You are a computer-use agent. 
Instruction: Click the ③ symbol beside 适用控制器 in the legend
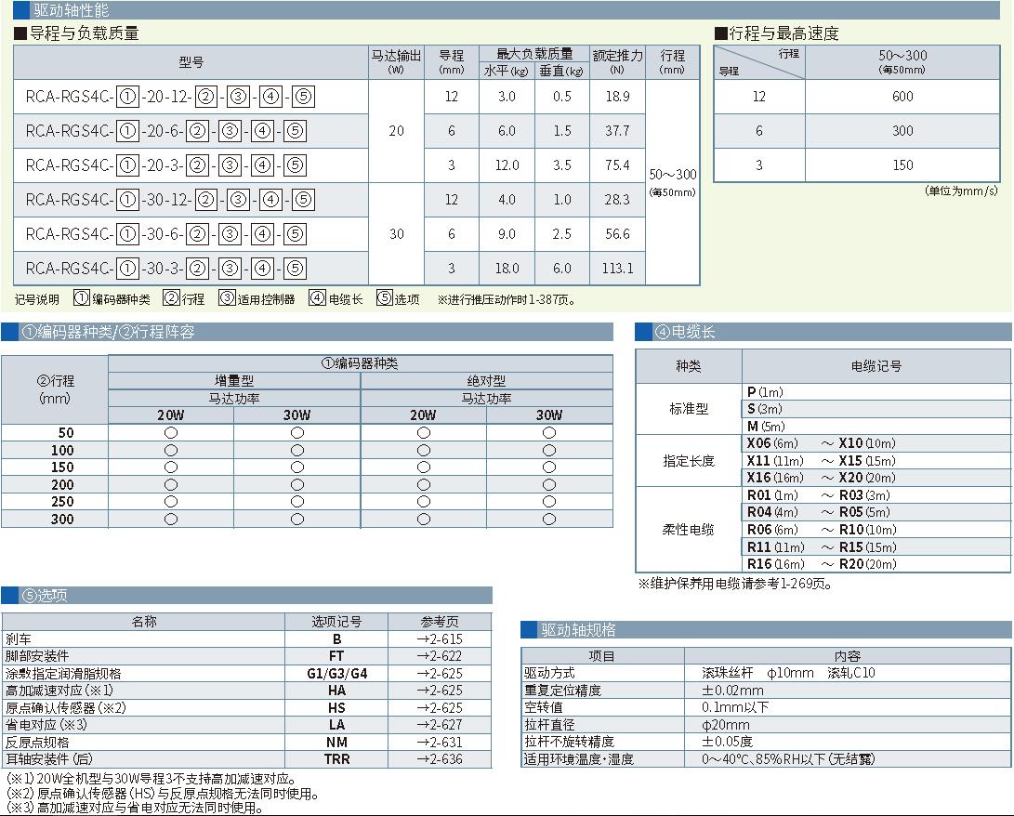(227, 298)
